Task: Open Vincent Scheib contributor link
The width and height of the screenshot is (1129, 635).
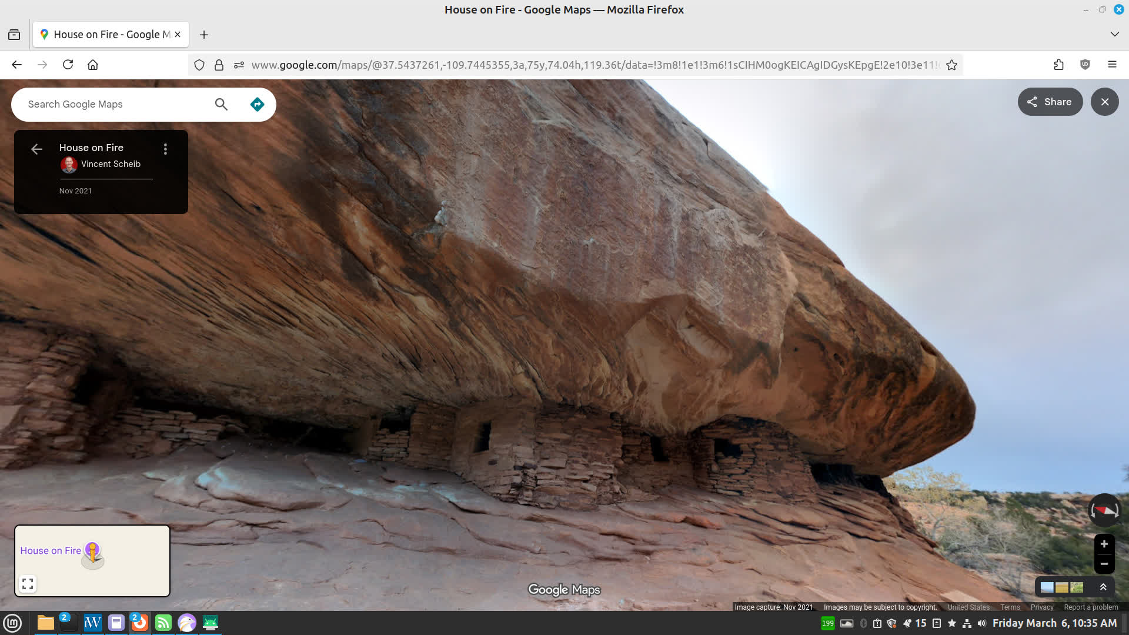Action: pos(111,164)
